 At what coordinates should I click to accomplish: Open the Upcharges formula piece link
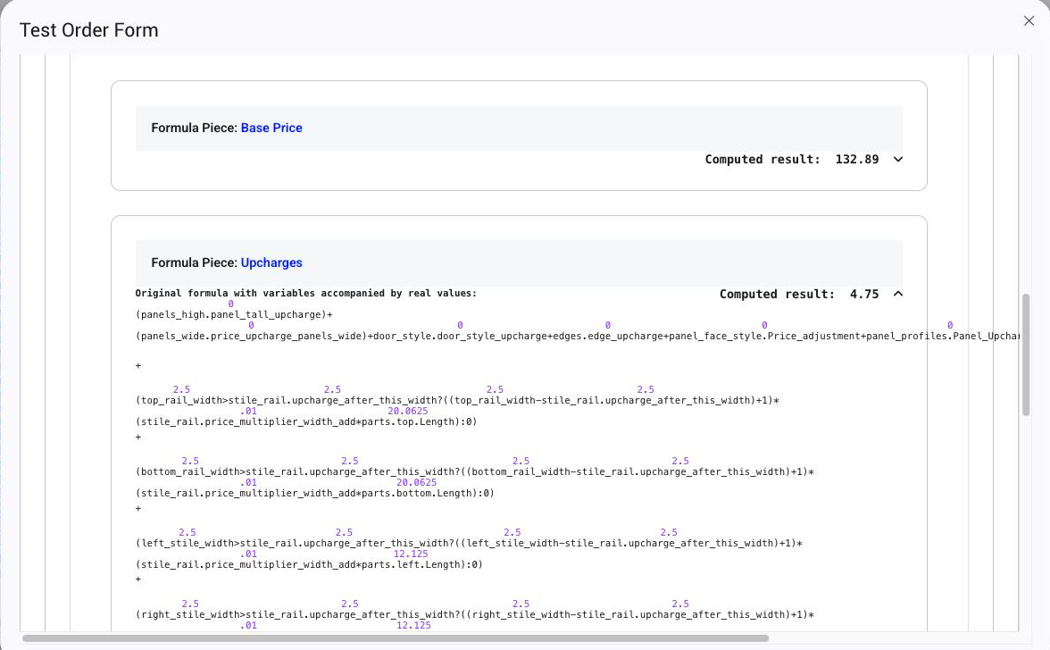tap(271, 262)
